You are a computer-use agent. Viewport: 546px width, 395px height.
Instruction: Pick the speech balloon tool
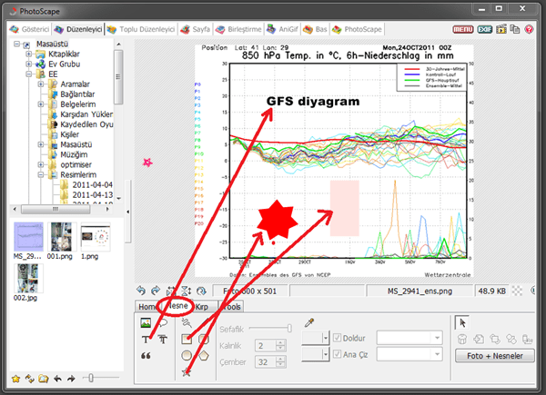pyautogui.click(x=163, y=322)
